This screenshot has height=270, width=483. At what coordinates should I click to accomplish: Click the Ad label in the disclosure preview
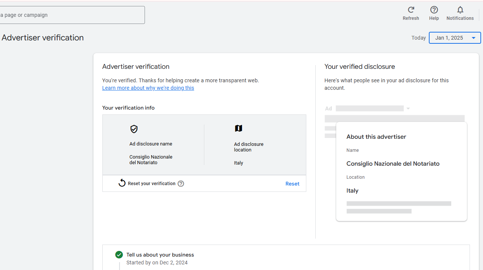[328, 108]
